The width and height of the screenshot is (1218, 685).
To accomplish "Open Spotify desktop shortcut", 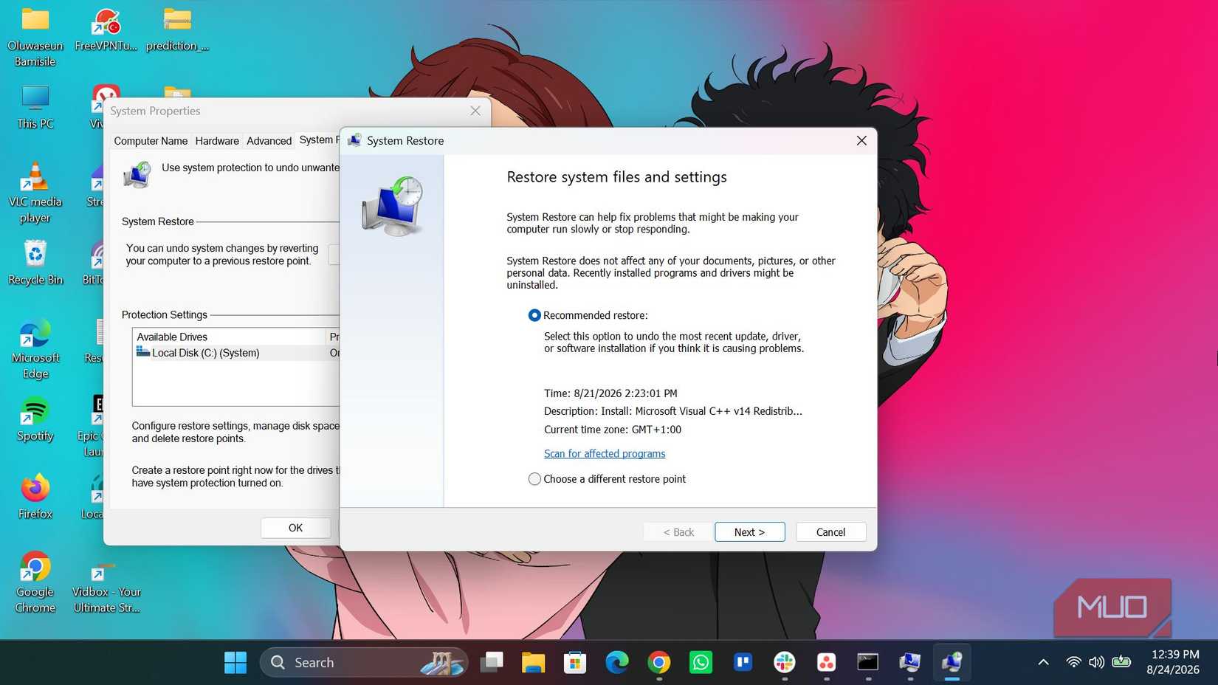I will click(x=35, y=419).
